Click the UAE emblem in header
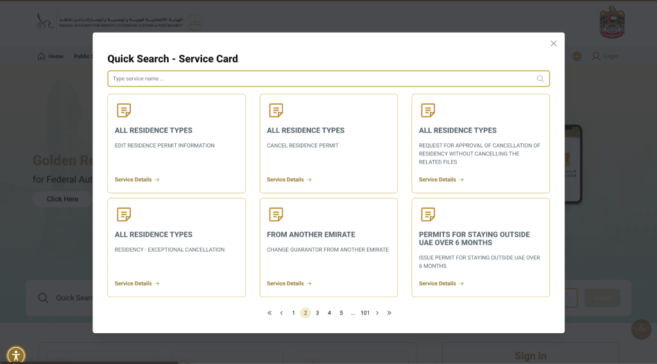The height and width of the screenshot is (364, 657). coord(612,22)
